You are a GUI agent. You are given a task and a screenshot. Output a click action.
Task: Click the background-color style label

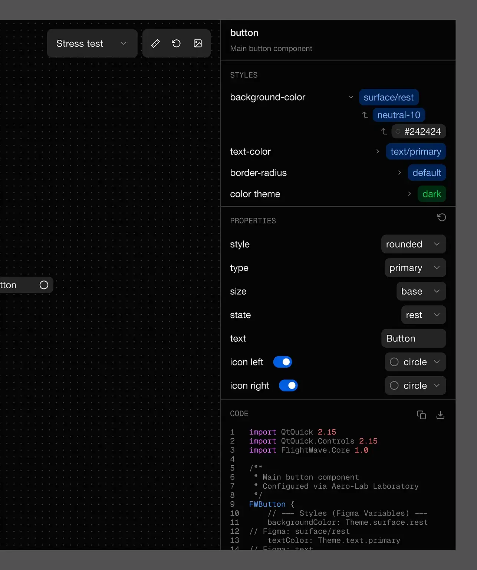(267, 97)
